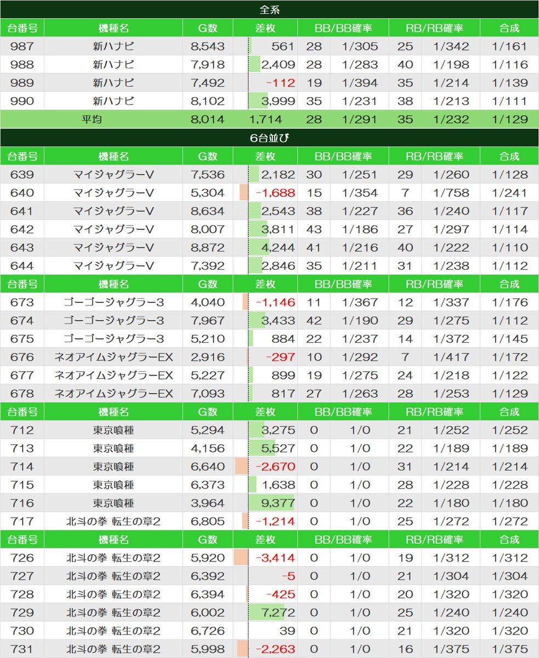This screenshot has height=658, width=539.
Task: Click the G数 value 8,543
Action: coord(208,46)
